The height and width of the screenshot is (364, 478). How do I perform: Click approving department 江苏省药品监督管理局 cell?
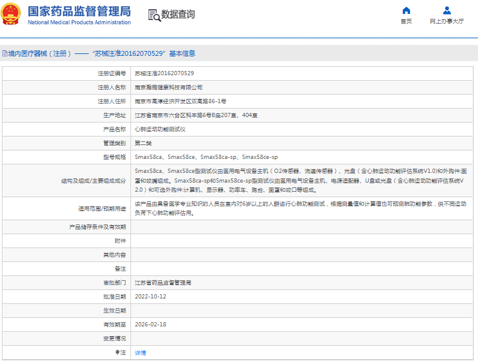pos(163,283)
